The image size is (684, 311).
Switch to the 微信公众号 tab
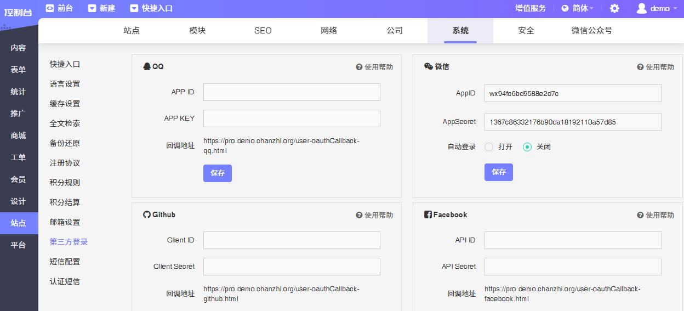pyautogui.click(x=592, y=31)
